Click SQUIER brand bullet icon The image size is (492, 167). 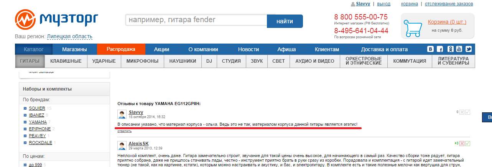25,109
